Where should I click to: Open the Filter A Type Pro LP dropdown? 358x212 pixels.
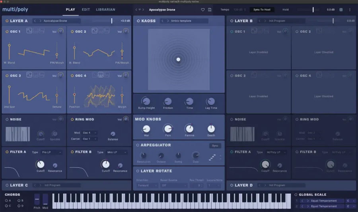click(52, 152)
